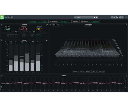Click the dimmed arrows icon at far right of header
The image size is (128, 108).
pyautogui.click(x=126, y=17)
